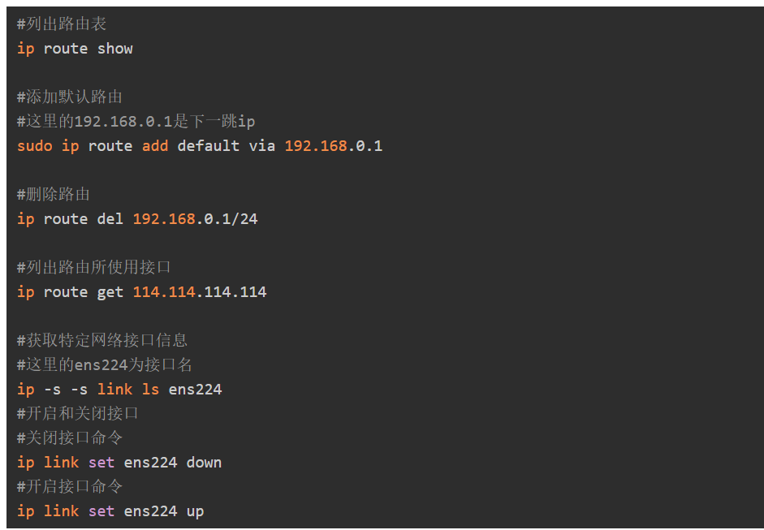Click the address 192.168.0.1/24
The height and width of the screenshot is (530, 764).
(195, 219)
